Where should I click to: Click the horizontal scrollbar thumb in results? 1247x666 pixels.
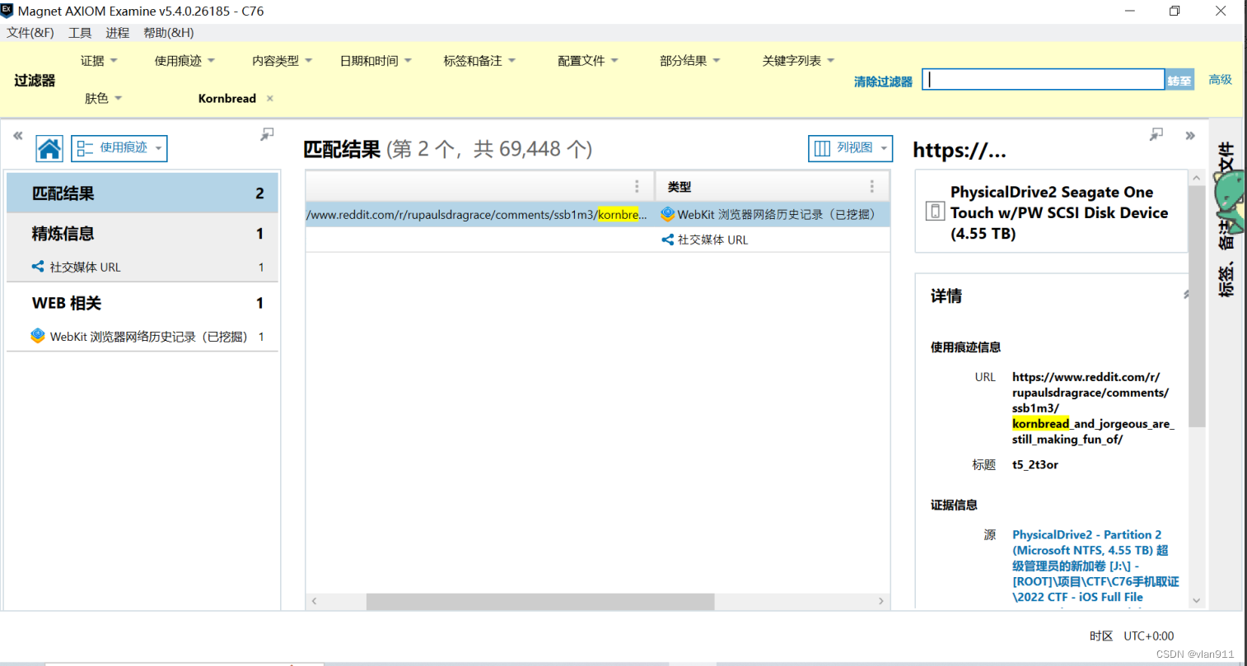[x=540, y=602]
